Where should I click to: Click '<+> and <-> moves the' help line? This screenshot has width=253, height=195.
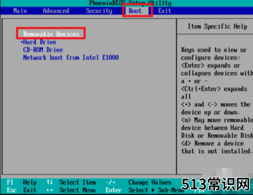click(216, 105)
